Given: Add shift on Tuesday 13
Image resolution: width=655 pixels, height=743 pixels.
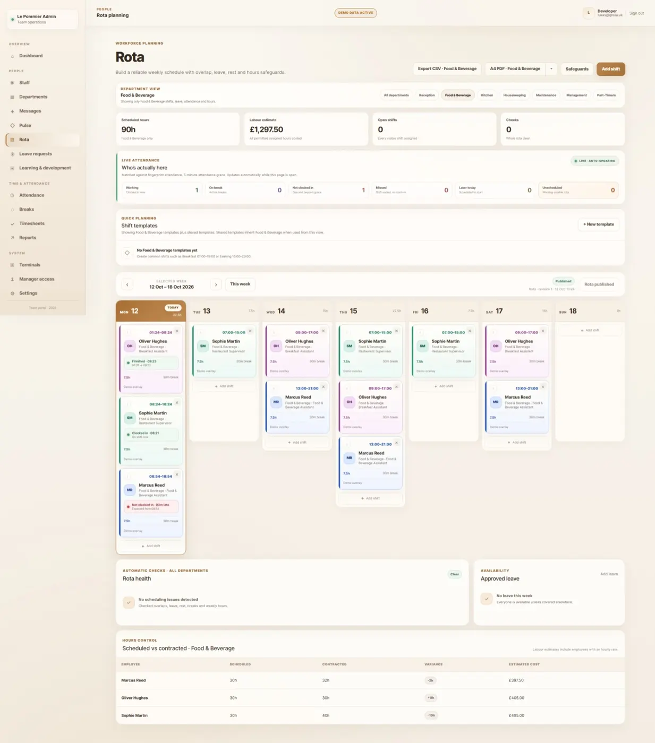Looking at the screenshot, I should (x=224, y=386).
